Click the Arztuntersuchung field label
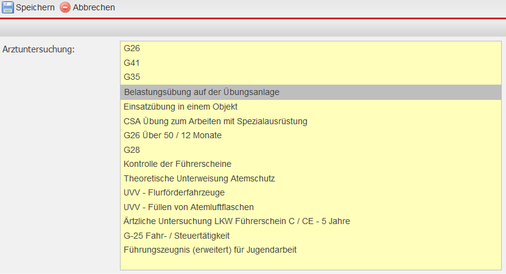Image resolution: width=506 pixels, height=274 pixels. coord(39,49)
